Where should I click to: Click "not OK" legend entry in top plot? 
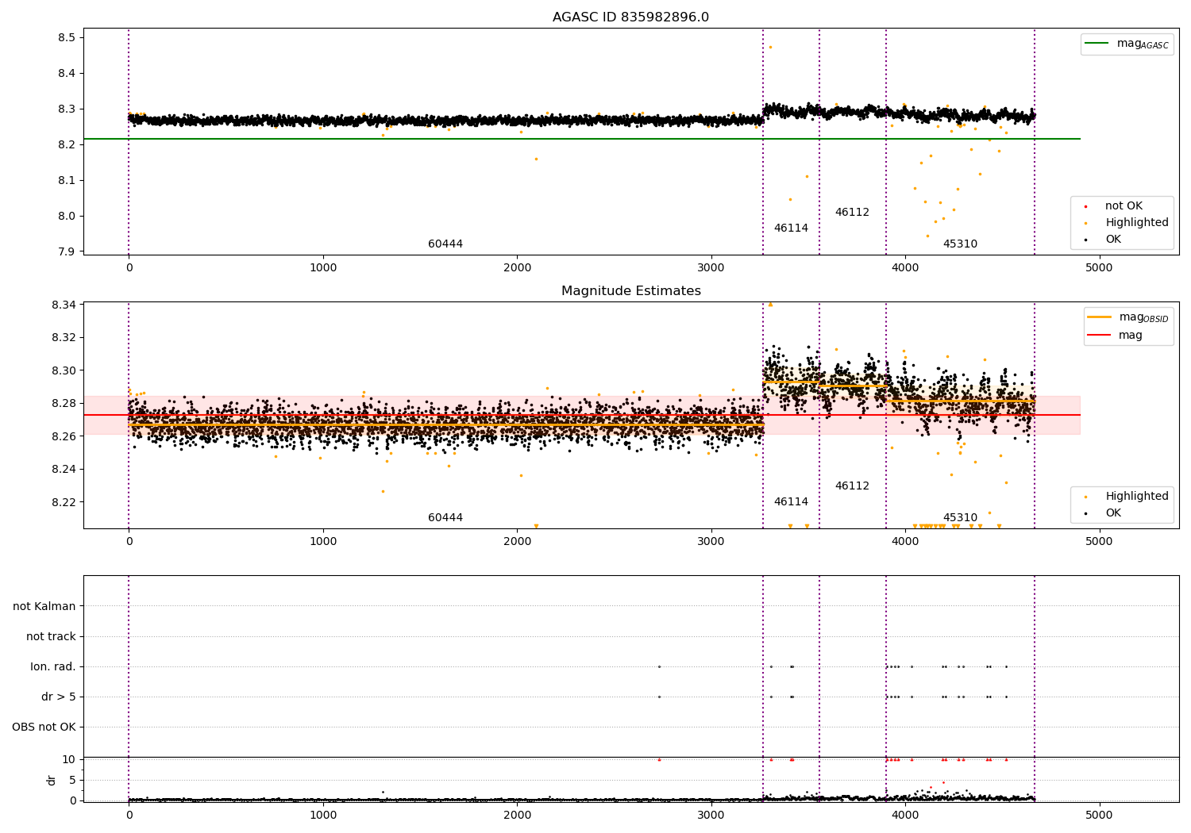[x=1124, y=205]
